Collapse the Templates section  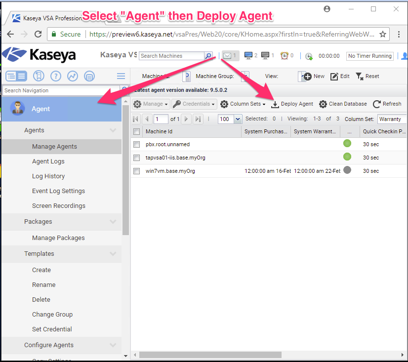click(113, 253)
